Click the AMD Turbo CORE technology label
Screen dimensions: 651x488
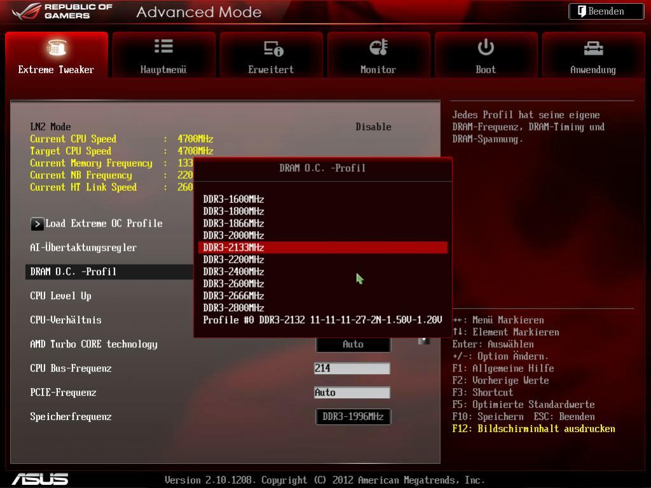[94, 344]
